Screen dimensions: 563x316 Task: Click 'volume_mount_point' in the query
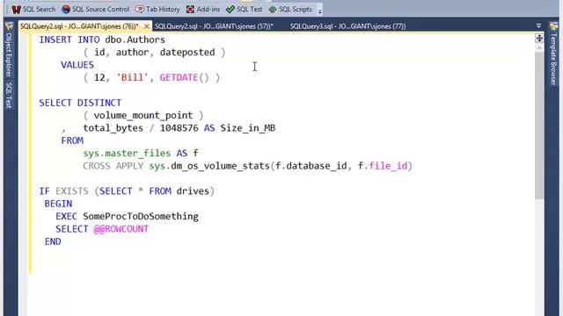pyautogui.click(x=143, y=115)
